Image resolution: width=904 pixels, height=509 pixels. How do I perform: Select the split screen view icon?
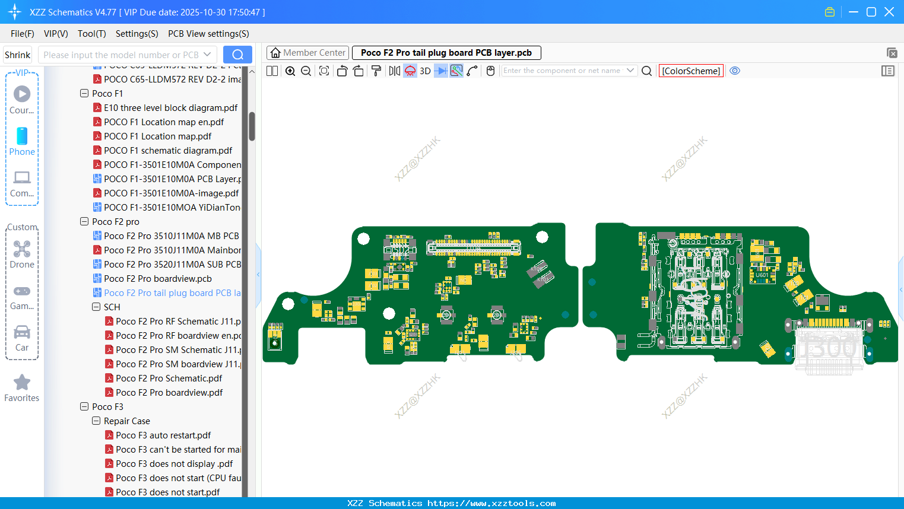tap(271, 71)
